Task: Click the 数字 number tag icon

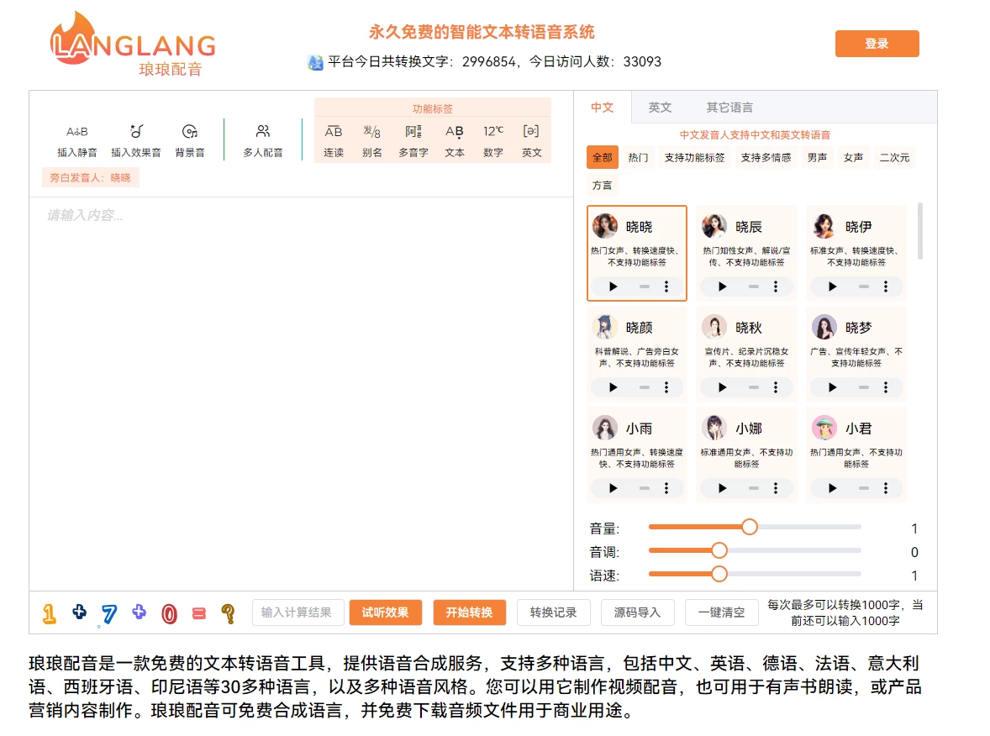Action: [x=492, y=141]
